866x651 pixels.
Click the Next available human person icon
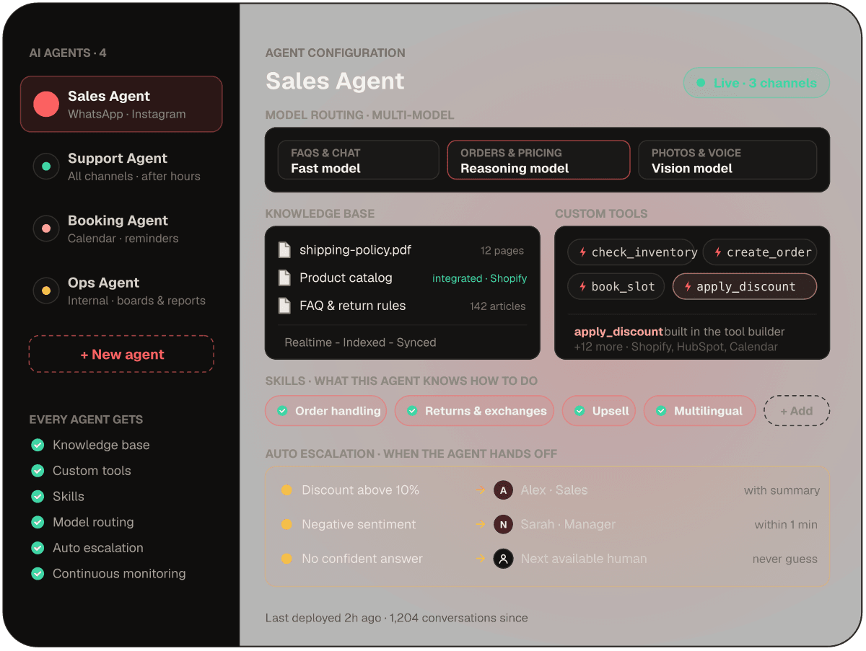pos(503,559)
